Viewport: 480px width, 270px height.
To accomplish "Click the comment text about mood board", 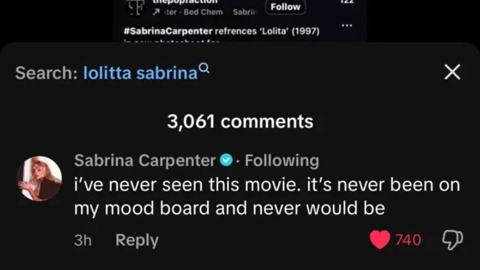I will pyautogui.click(x=267, y=196).
